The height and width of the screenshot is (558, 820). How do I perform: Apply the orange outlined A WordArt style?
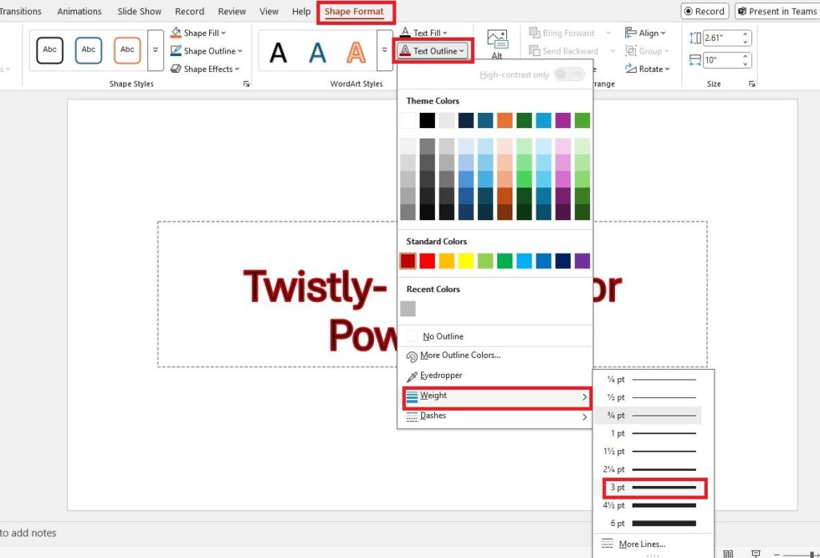[x=356, y=52]
